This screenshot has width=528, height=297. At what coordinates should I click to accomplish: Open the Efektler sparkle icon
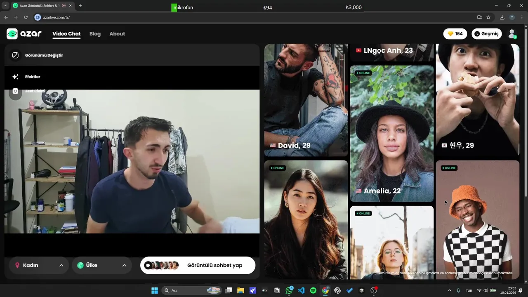click(15, 77)
